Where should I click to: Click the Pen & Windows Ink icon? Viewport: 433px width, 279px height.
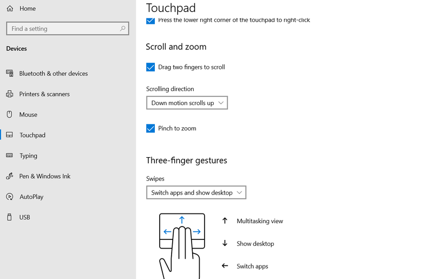[10, 176]
